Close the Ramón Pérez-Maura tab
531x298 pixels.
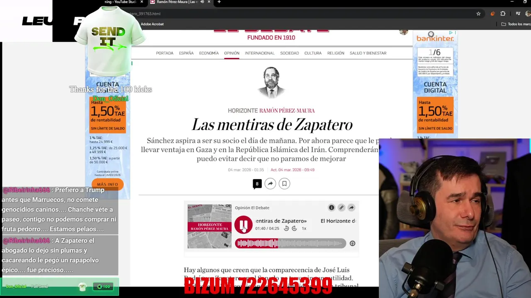209,2
